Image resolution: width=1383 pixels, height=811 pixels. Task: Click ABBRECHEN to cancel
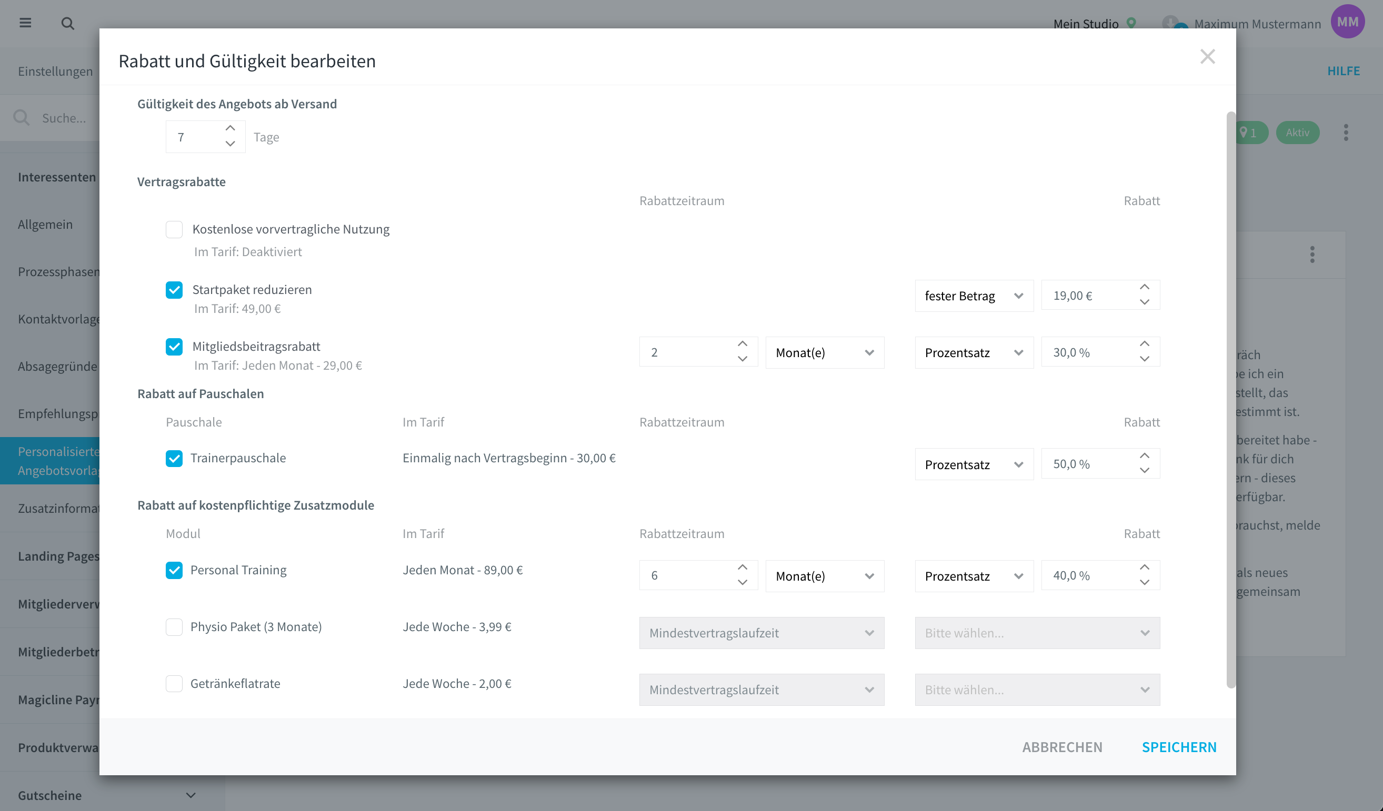[1062, 747]
